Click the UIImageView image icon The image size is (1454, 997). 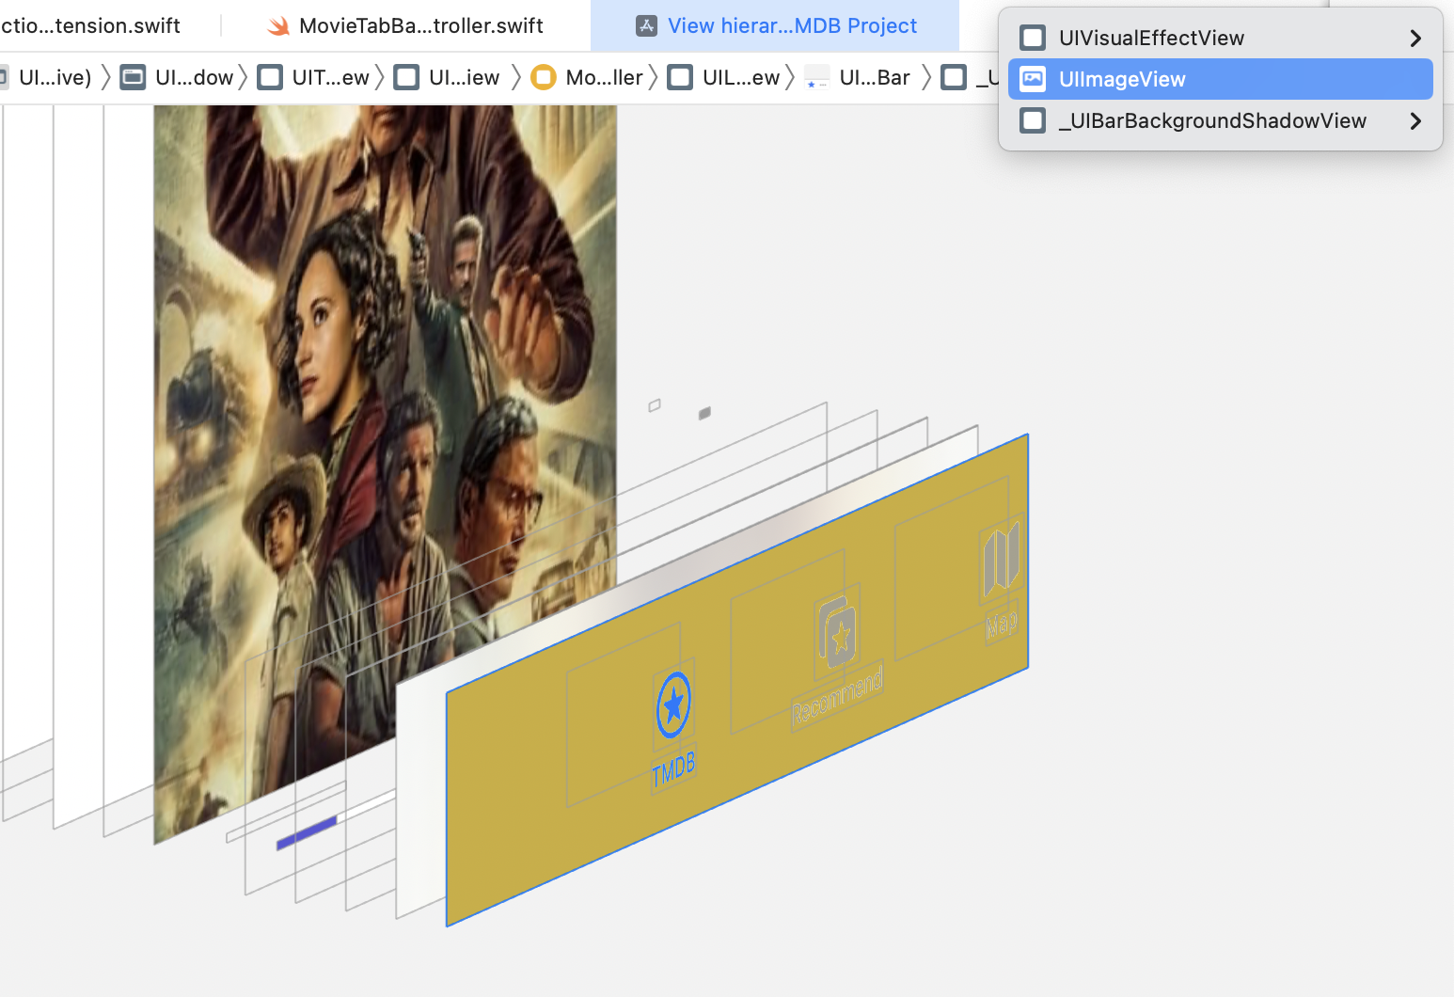click(1033, 79)
